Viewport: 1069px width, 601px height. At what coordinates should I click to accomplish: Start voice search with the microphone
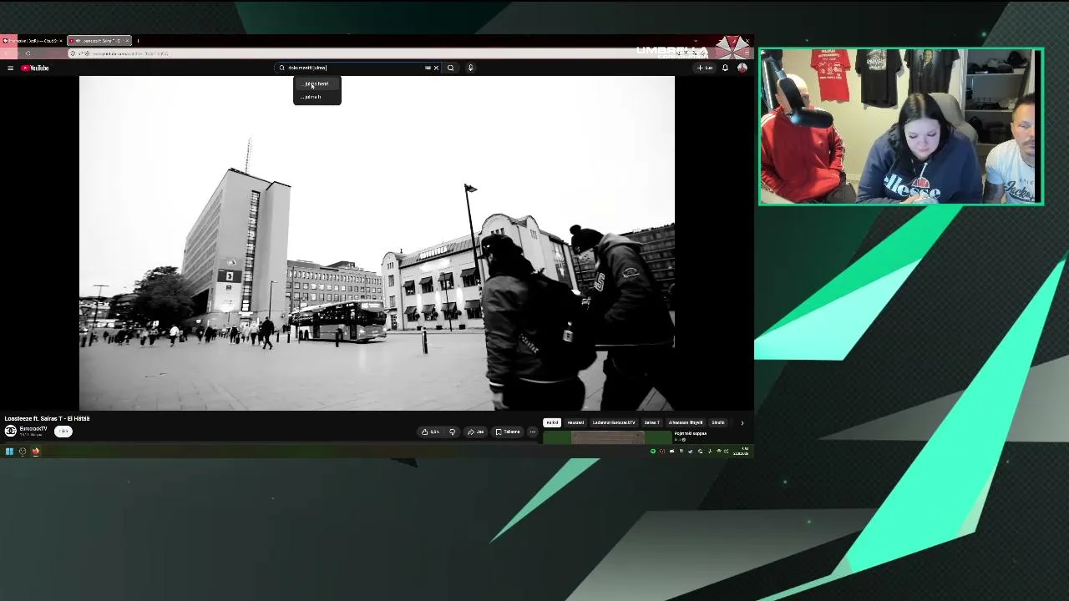470,68
